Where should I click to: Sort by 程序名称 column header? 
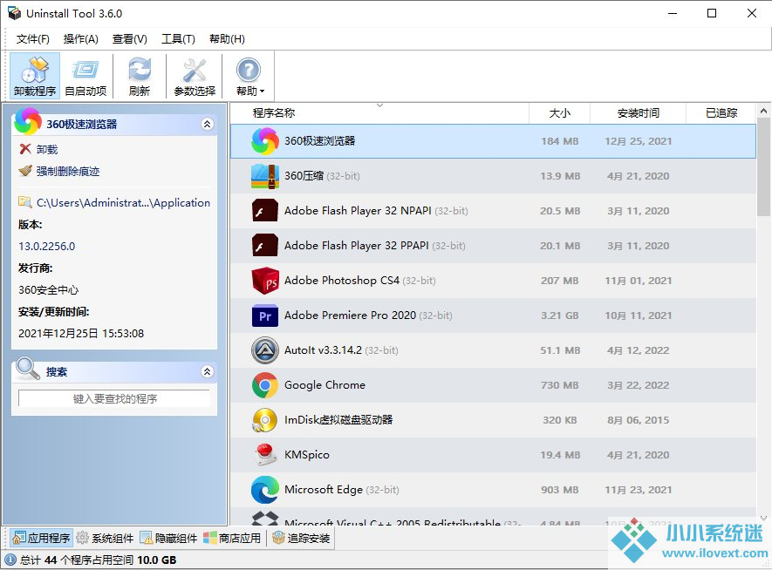(274, 113)
